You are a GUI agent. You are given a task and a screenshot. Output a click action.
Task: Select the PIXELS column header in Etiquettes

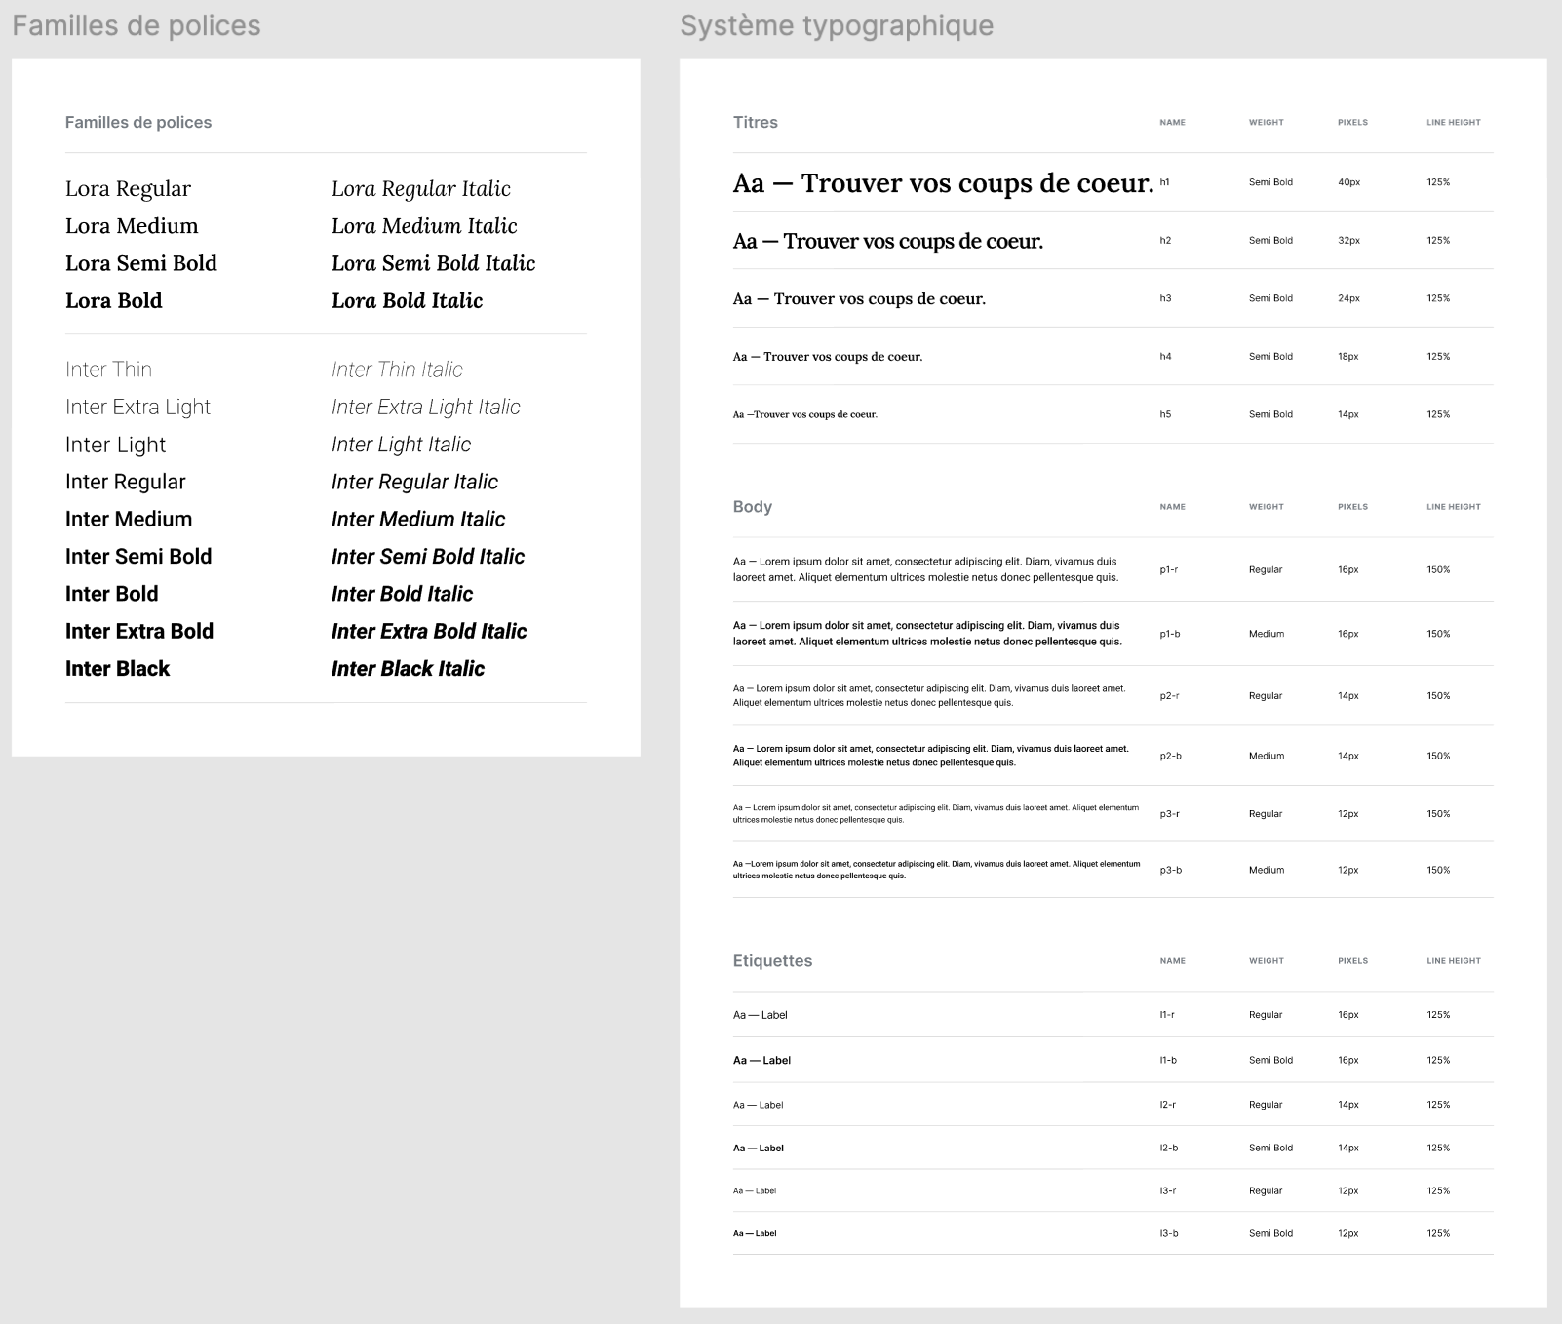tap(1351, 960)
